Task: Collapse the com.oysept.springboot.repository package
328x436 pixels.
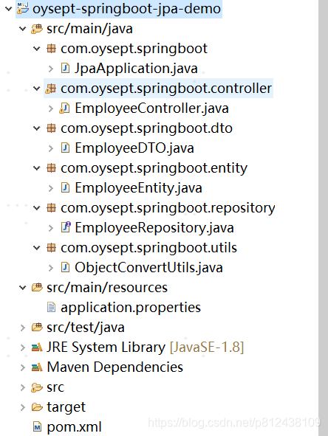Action: pyautogui.click(x=36, y=208)
